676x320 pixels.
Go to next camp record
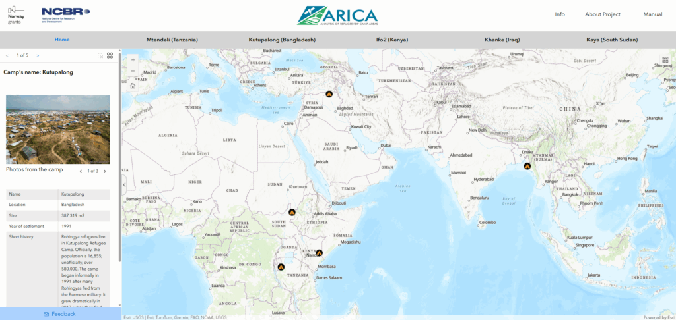[x=38, y=55]
